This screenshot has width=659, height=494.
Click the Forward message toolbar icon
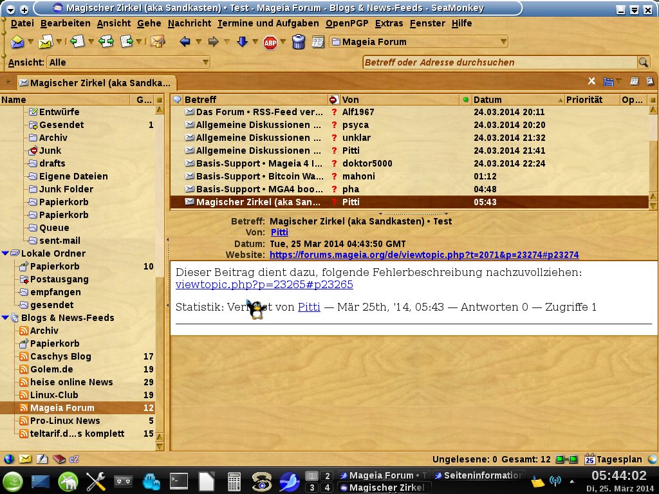127,42
